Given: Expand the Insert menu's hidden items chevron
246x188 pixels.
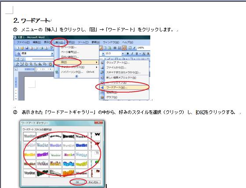Looking at the screenshot, I should click(77, 76).
